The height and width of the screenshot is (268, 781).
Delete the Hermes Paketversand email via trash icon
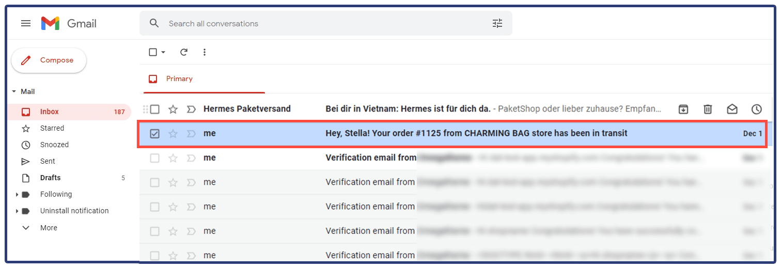[x=708, y=109]
